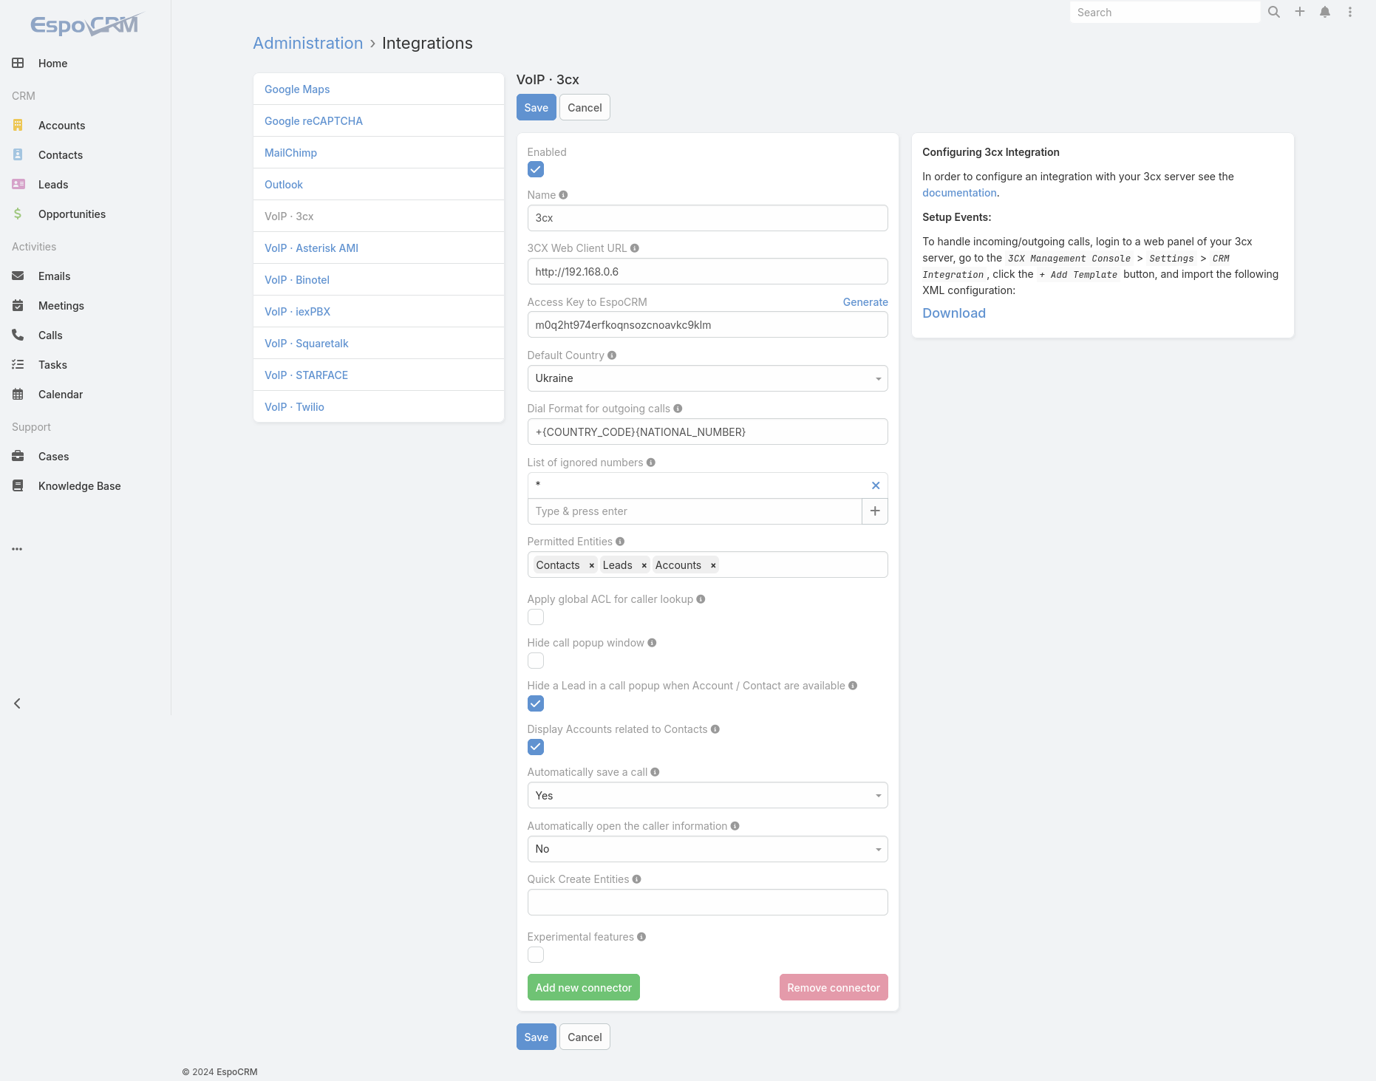The height and width of the screenshot is (1081, 1376).
Task: Show info for Permitted Entities
Action: click(x=620, y=542)
